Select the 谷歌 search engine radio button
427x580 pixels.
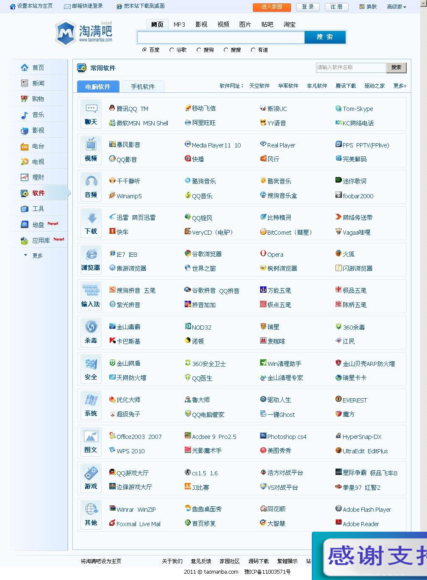(172, 50)
